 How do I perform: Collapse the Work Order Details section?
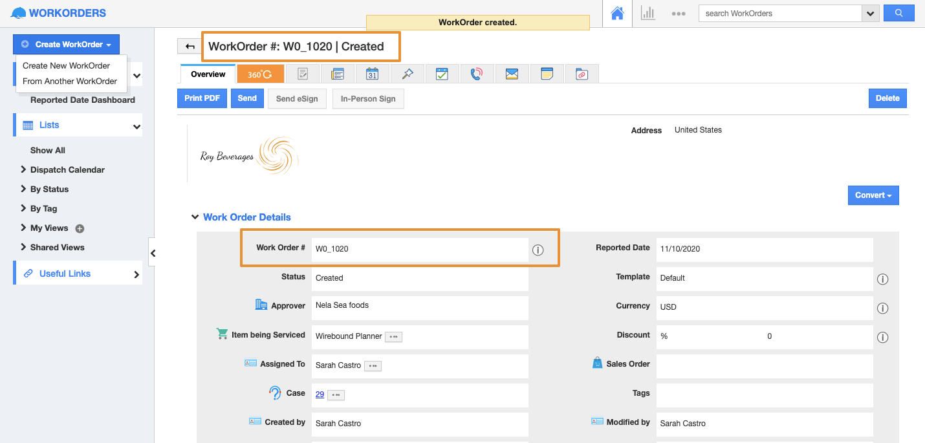[x=195, y=217]
